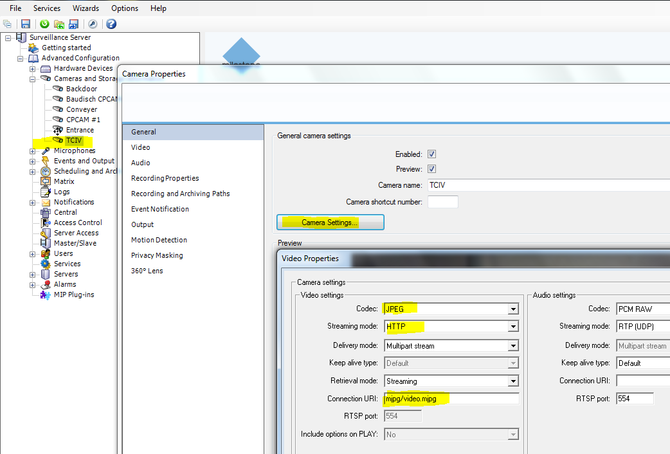Toggle the Preview checkbox
The height and width of the screenshot is (454, 670).
tap(432, 169)
